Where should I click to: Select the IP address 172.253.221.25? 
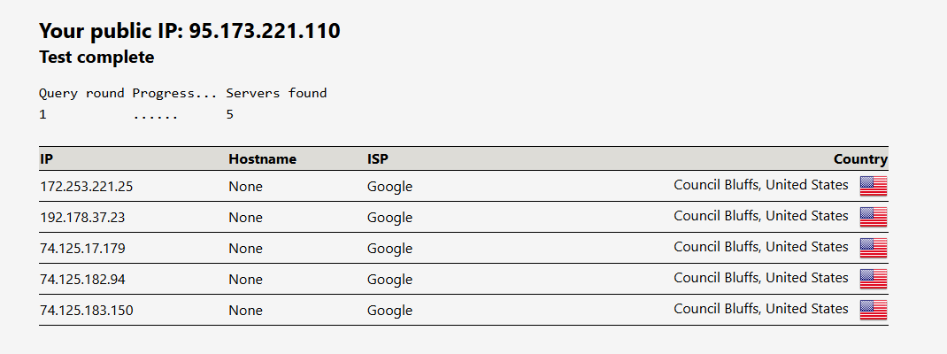(x=86, y=187)
